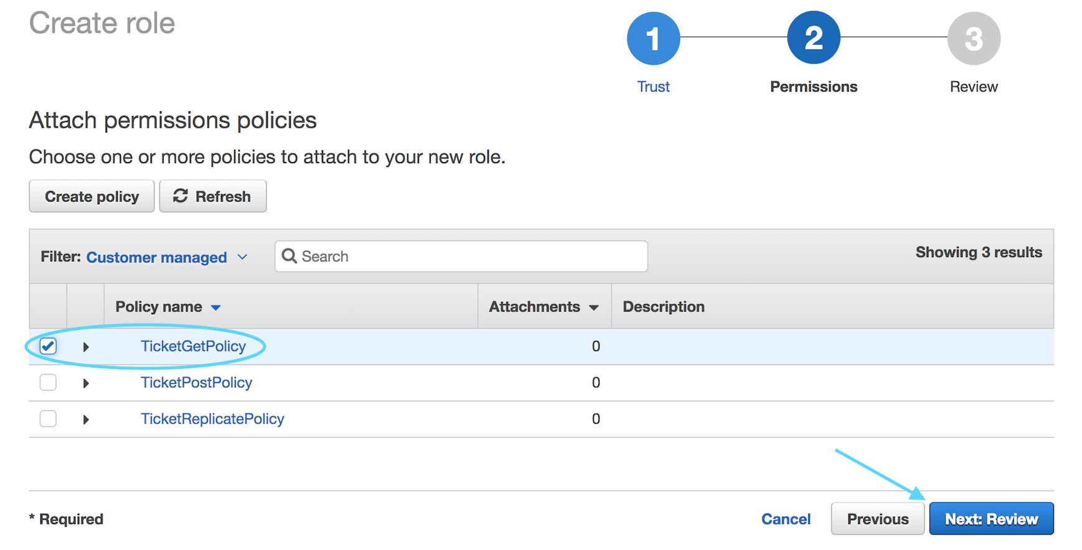This screenshot has width=1082, height=550.
Task: Go to the Trust step label
Action: [653, 86]
